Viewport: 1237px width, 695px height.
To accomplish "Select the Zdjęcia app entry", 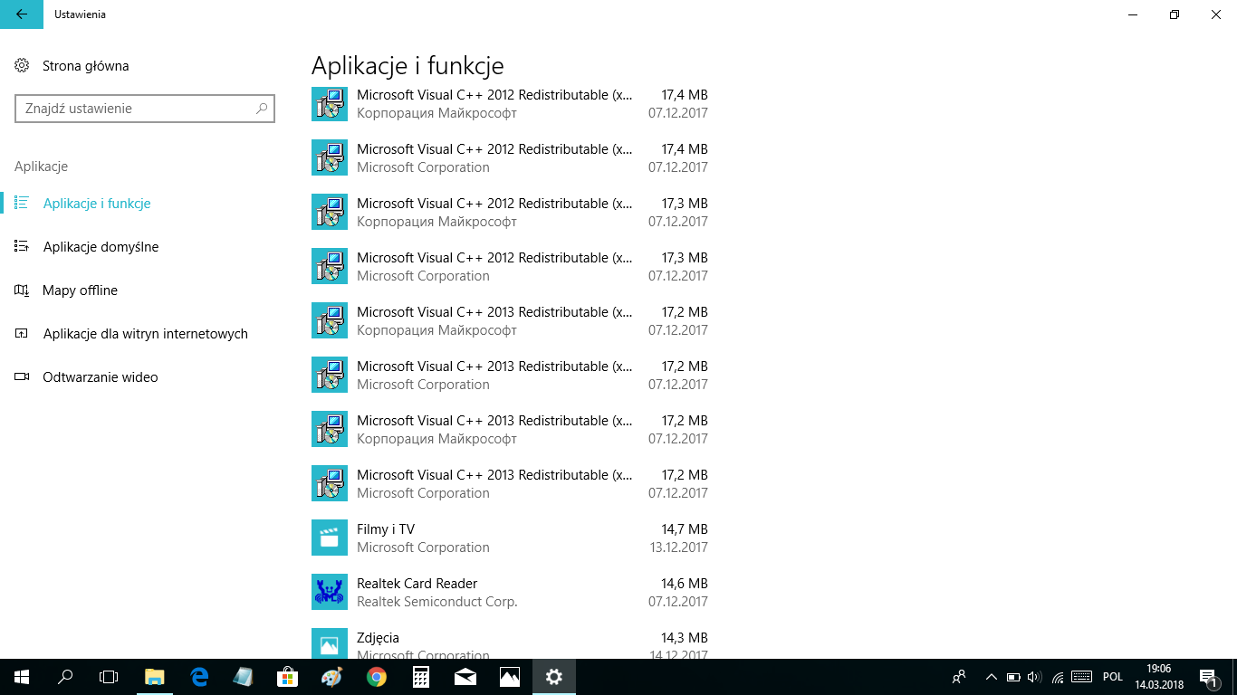I will (x=510, y=643).
